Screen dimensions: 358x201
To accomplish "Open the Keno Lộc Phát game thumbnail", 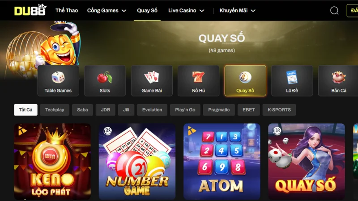I will pyautogui.click(x=52, y=162).
